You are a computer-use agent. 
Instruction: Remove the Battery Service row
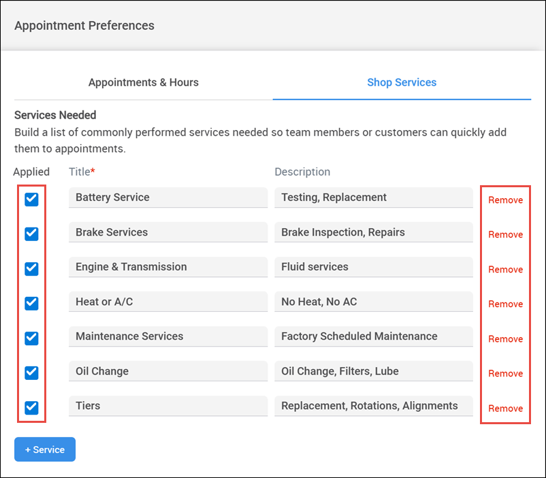[505, 200]
